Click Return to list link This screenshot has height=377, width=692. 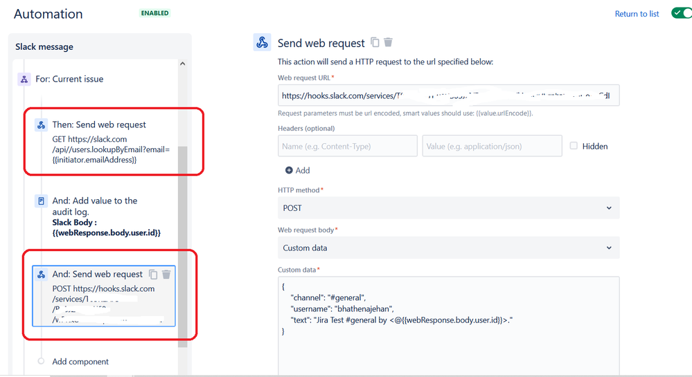(x=637, y=14)
